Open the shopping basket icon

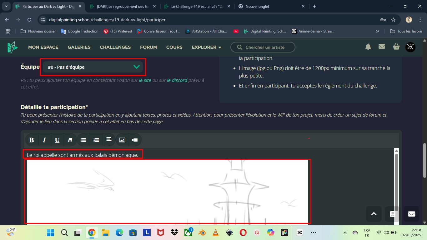(x=396, y=47)
